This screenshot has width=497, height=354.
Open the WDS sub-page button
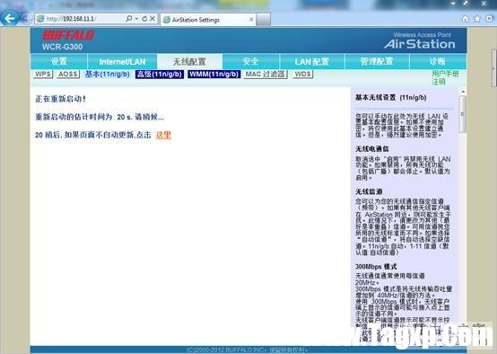(x=303, y=75)
